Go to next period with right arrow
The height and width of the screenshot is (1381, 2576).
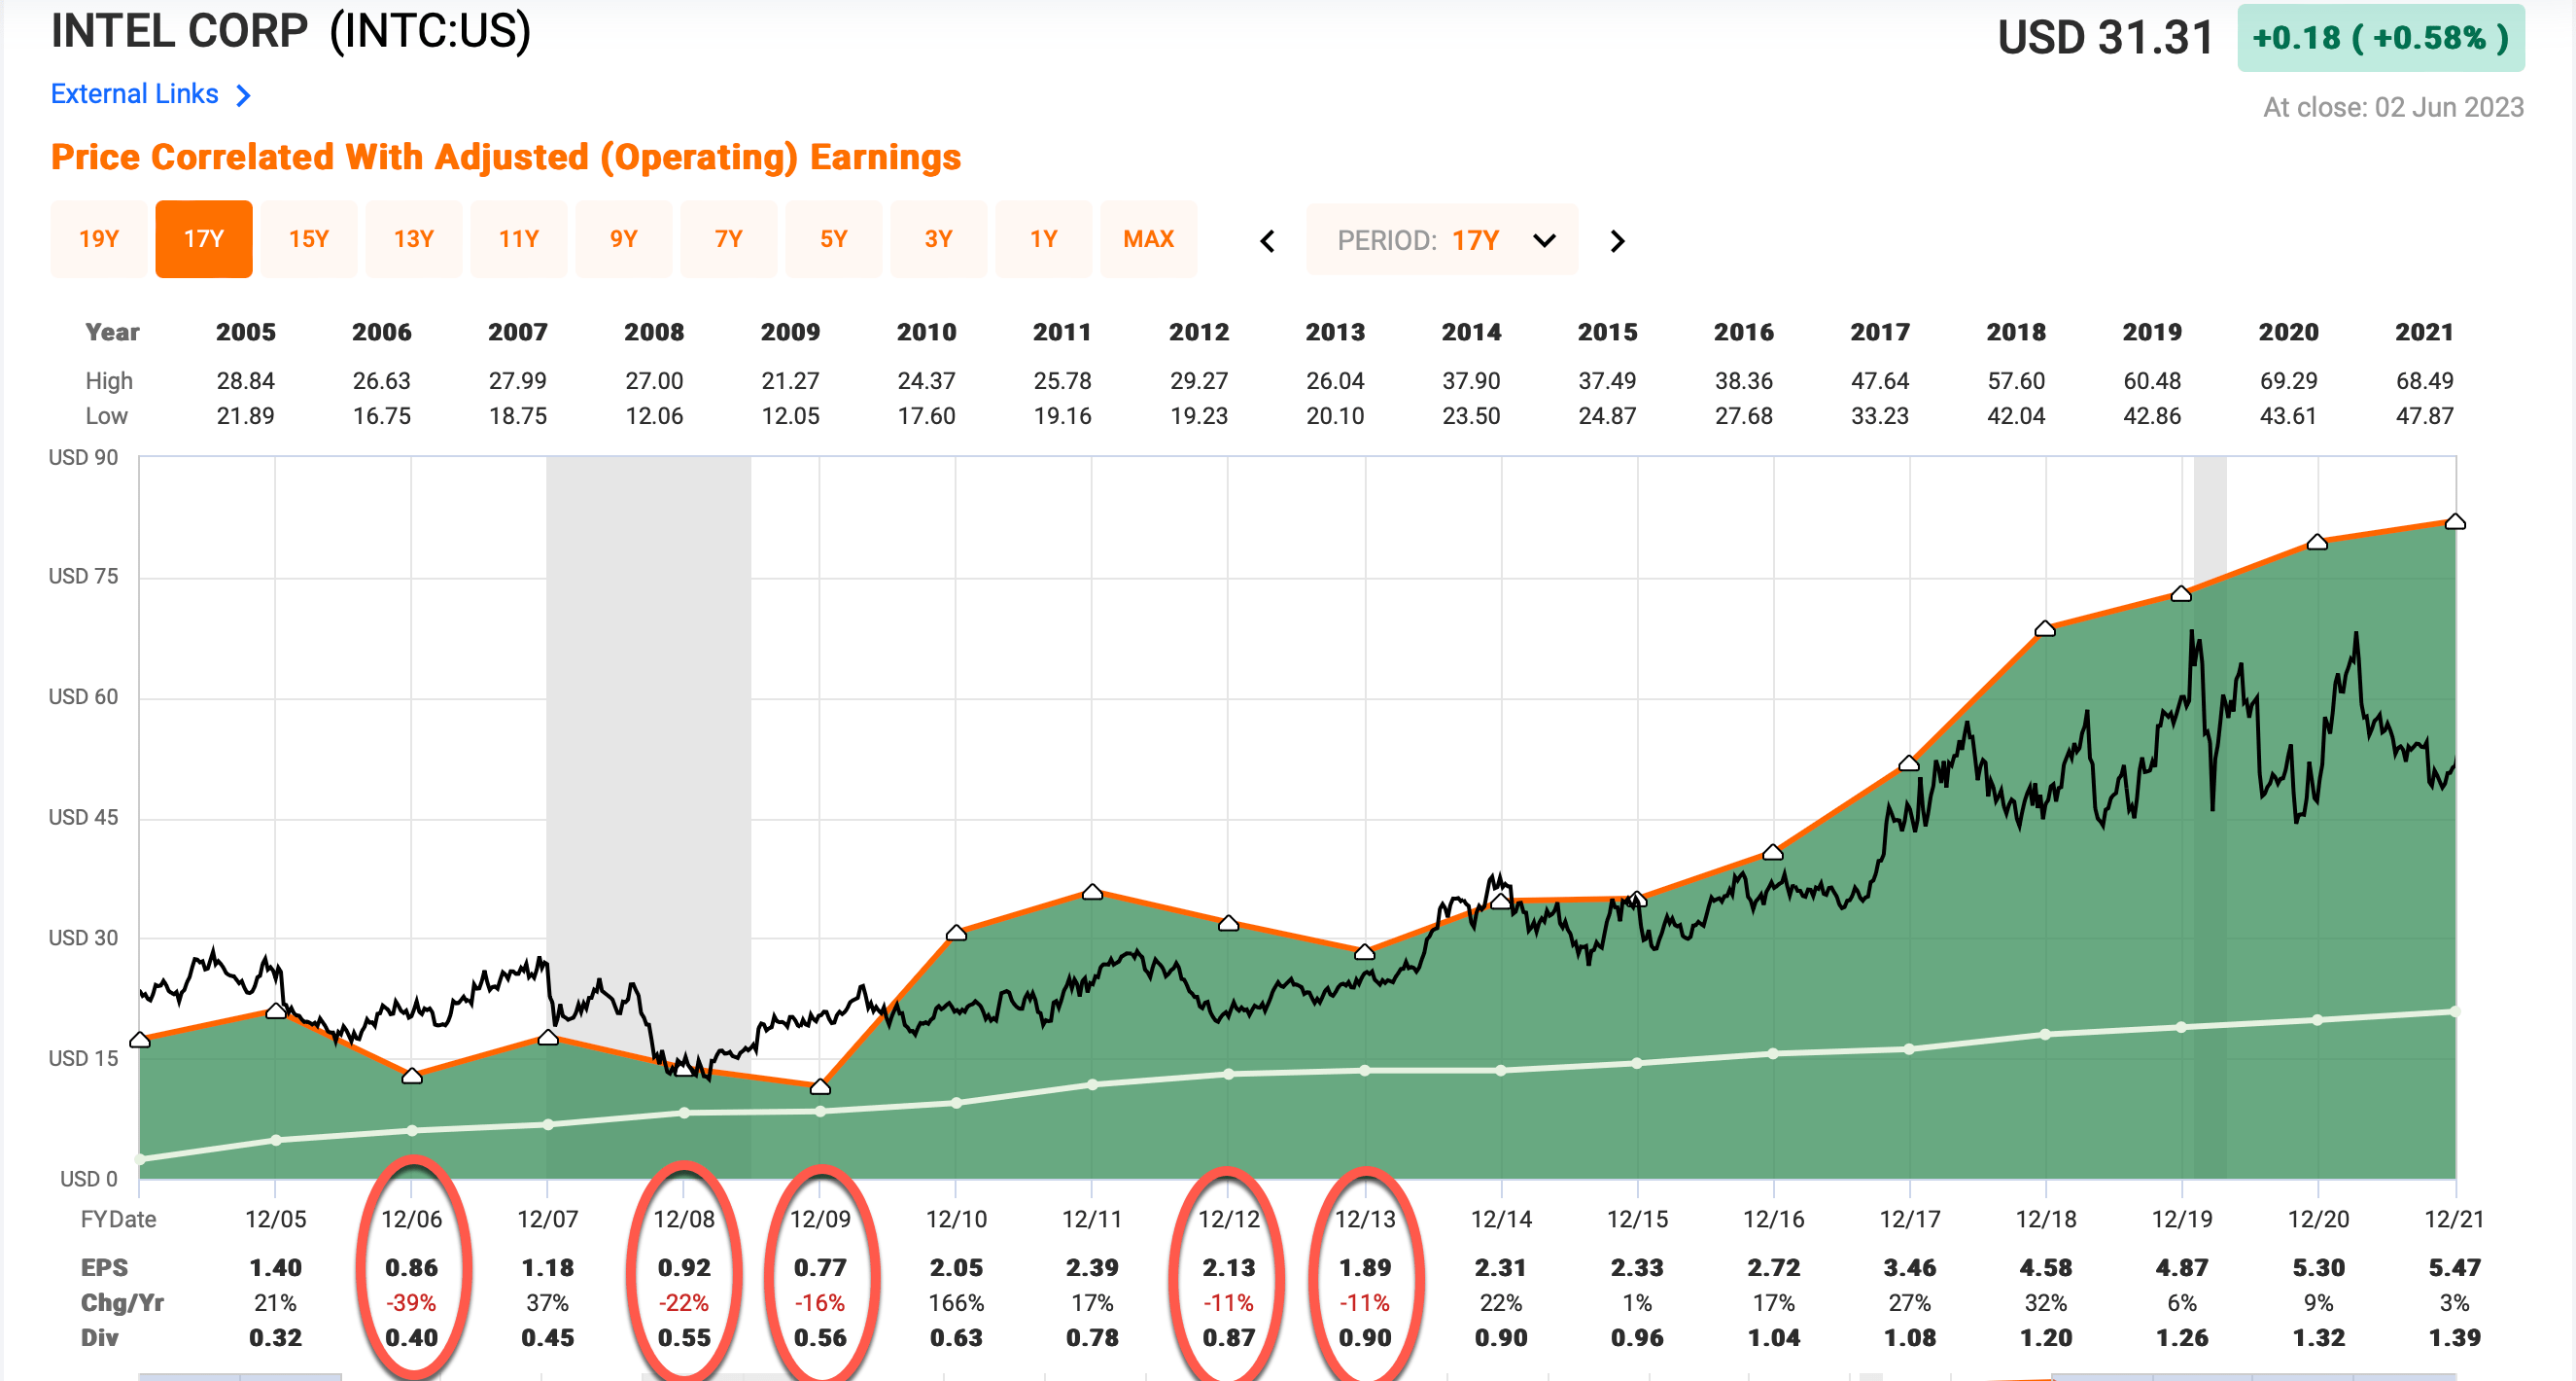[x=1618, y=241]
